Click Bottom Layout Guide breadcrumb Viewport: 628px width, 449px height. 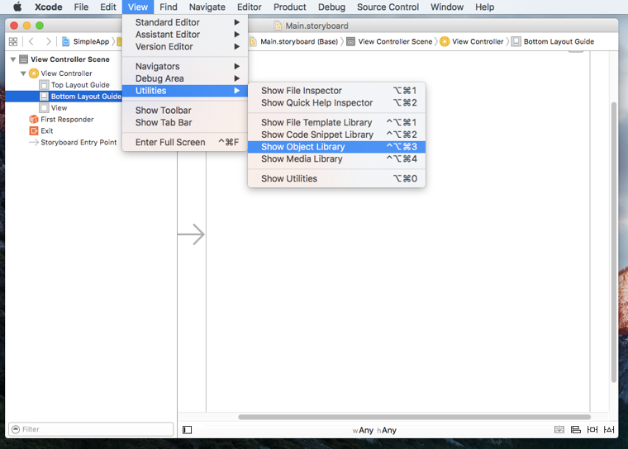tap(553, 41)
